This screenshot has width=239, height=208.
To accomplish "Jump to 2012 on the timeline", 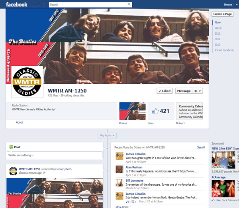I will click(217, 33).
